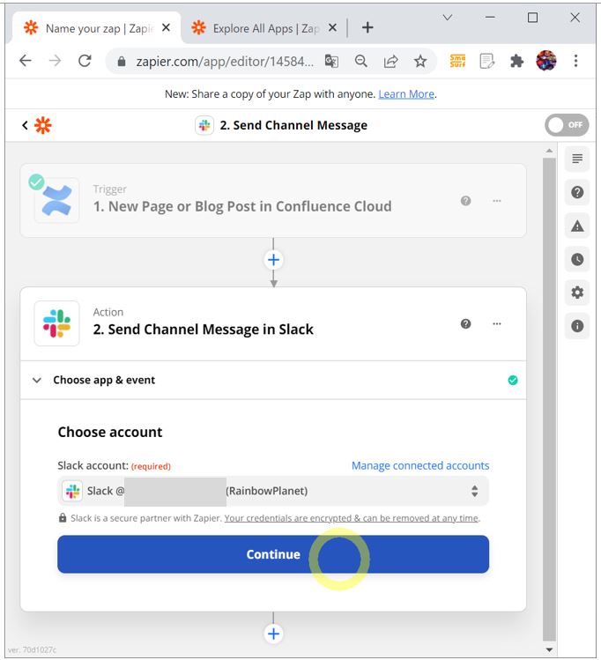Add a step between trigger and action
This screenshot has height=660, width=601.
(273, 260)
